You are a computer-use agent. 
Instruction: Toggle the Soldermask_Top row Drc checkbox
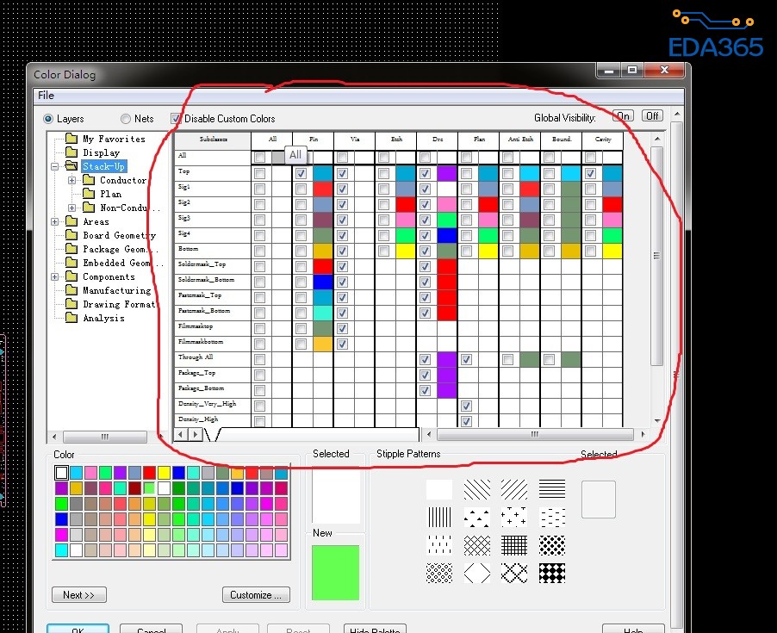(425, 266)
